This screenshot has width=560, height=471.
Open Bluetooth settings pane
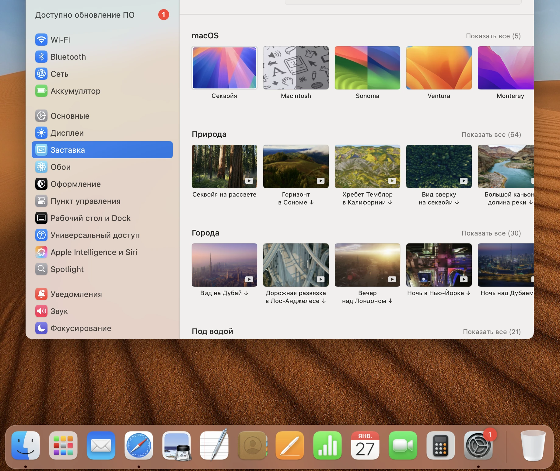click(102, 57)
